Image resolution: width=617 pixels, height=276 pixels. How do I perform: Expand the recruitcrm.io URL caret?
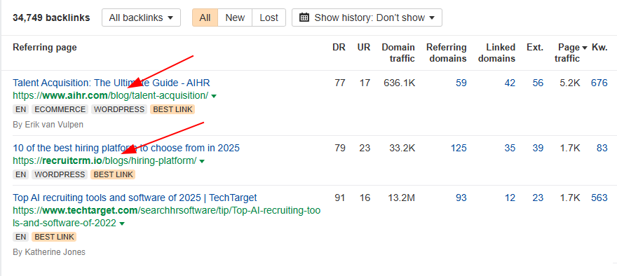[x=202, y=161]
